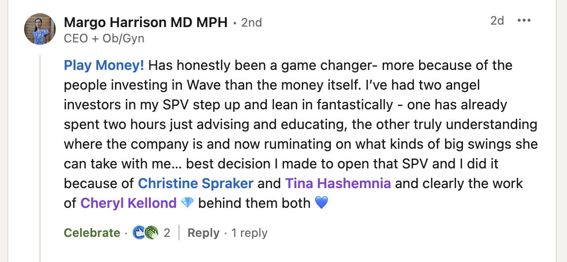Click the green Celebrate clapping reaction icon
Screen dimensions: 567x262
tap(151, 232)
